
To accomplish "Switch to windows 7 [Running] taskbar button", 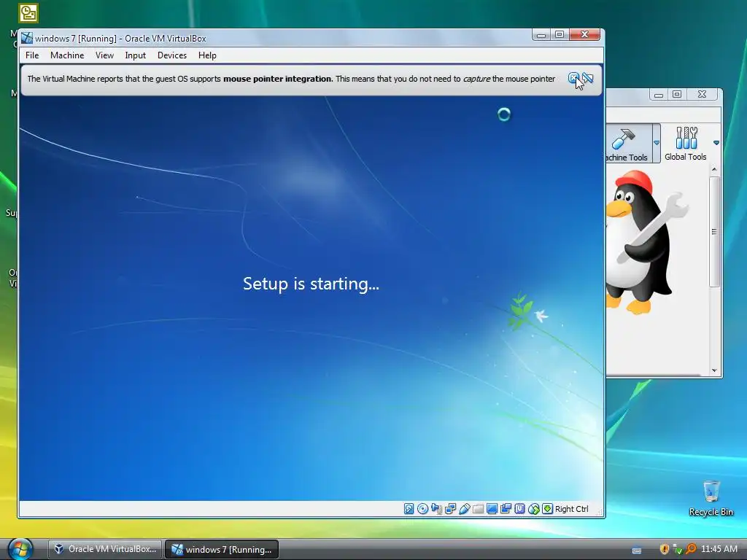I will coord(222,549).
